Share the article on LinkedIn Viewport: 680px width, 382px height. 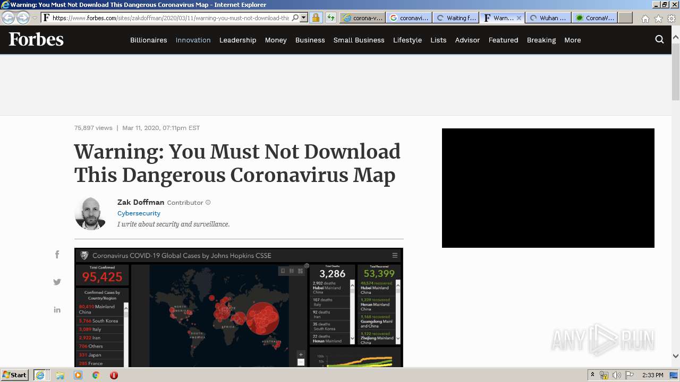(x=57, y=310)
